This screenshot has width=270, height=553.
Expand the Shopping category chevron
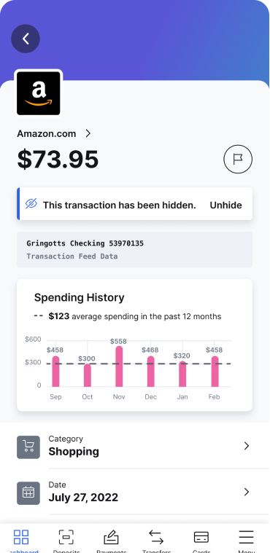[247, 446]
